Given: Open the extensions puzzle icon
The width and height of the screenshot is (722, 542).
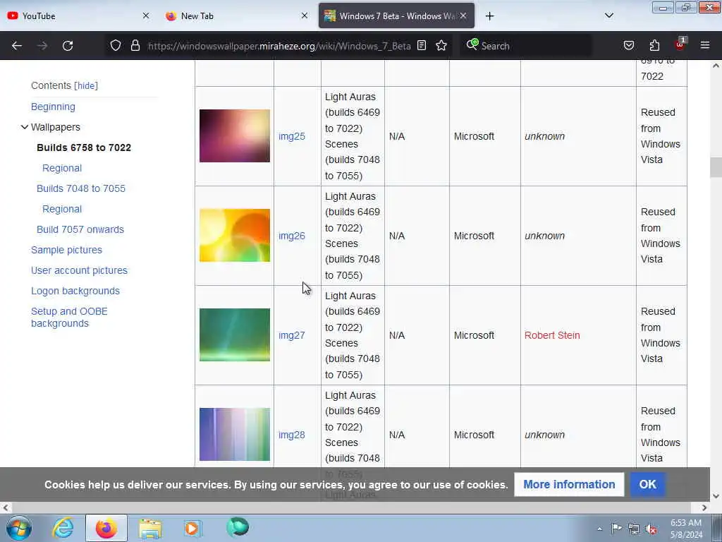Looking at the screenshot, I should coord(654,46).
